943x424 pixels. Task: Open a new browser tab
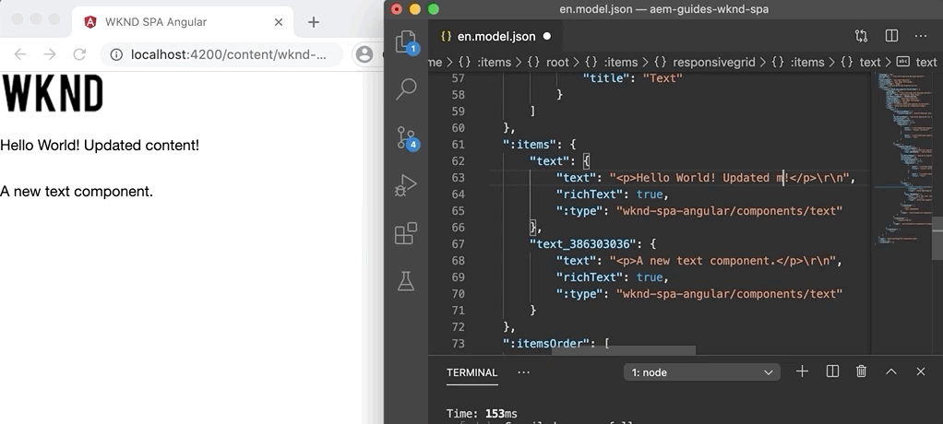(x=313, y=22)
